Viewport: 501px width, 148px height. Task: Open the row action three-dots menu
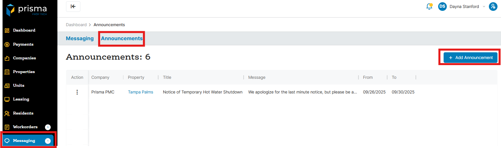77,92
